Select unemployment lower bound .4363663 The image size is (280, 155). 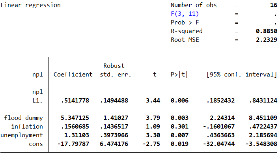220,135
